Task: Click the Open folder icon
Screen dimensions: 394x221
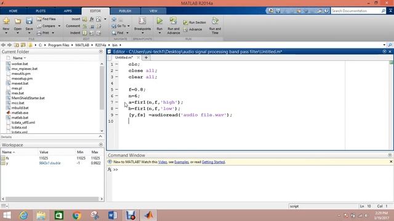Action: point(18,21)
